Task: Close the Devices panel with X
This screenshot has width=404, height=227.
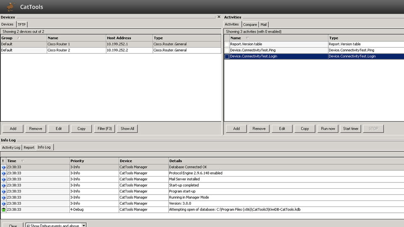Action: [x=218, y=17]
